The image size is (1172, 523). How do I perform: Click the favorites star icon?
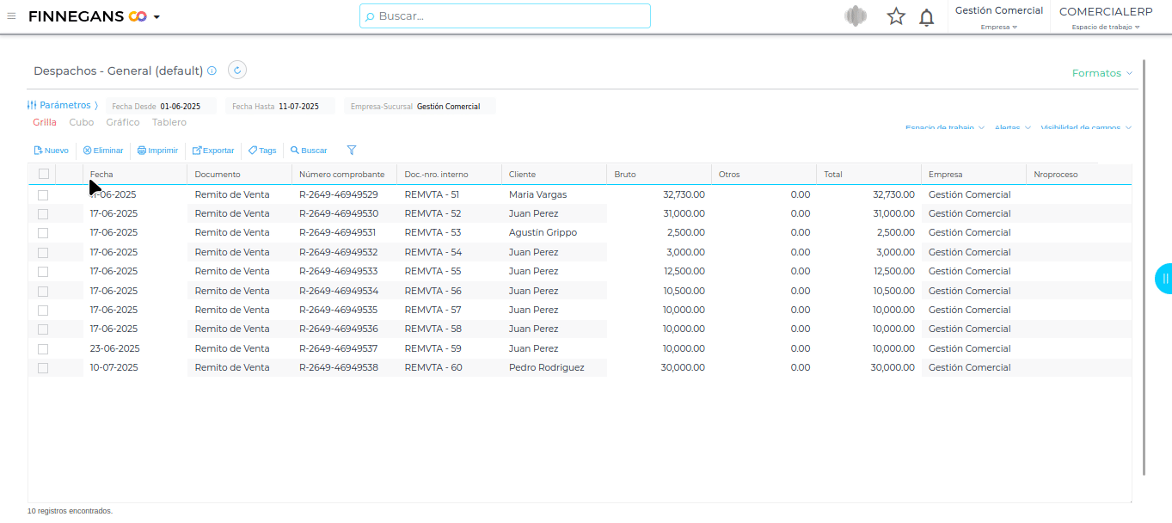tap(896, 16)
